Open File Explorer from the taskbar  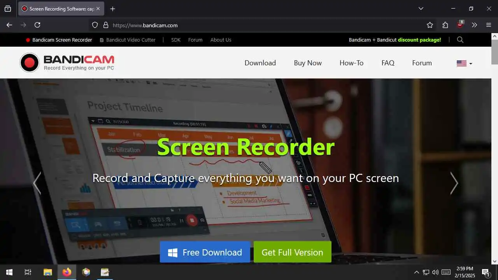[47, 272]
